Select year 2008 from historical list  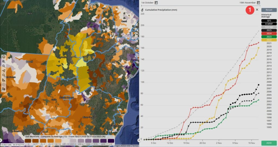pyautogui.click(x=269, y=85)
